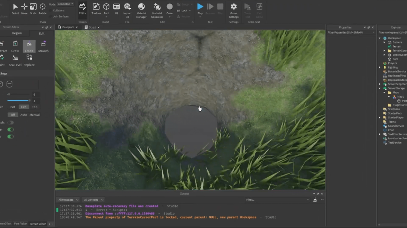407x228 pixels.
Task: Activate the Scale tool
Action: pyautogui.click(x=33, y=9)
